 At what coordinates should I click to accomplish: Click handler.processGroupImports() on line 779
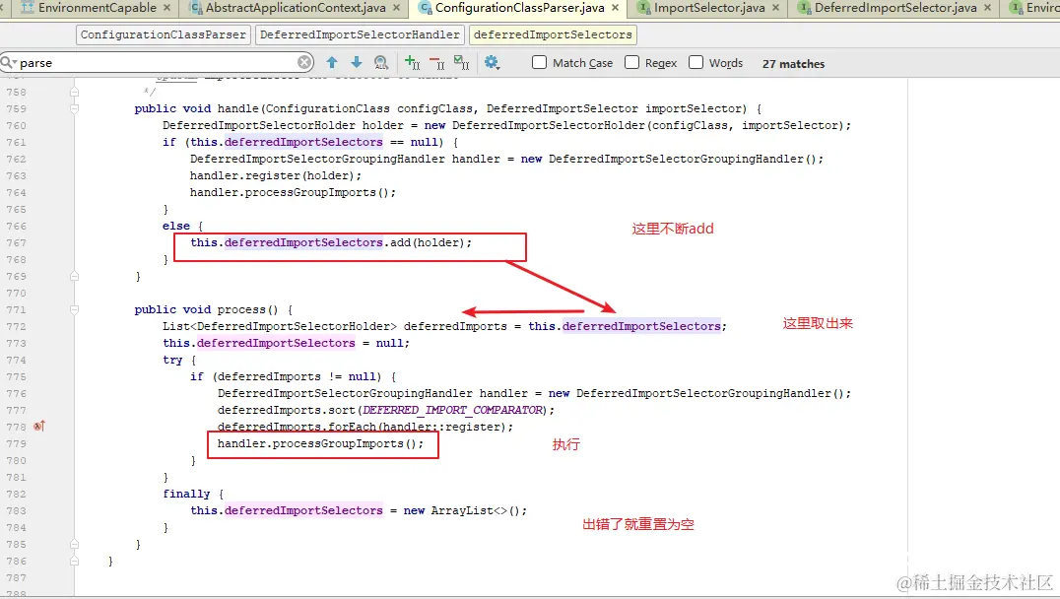point(320,443)
